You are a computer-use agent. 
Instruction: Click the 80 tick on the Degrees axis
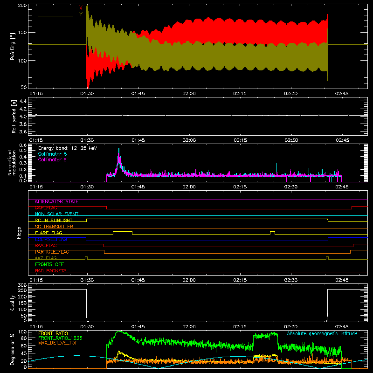[24, 338]
